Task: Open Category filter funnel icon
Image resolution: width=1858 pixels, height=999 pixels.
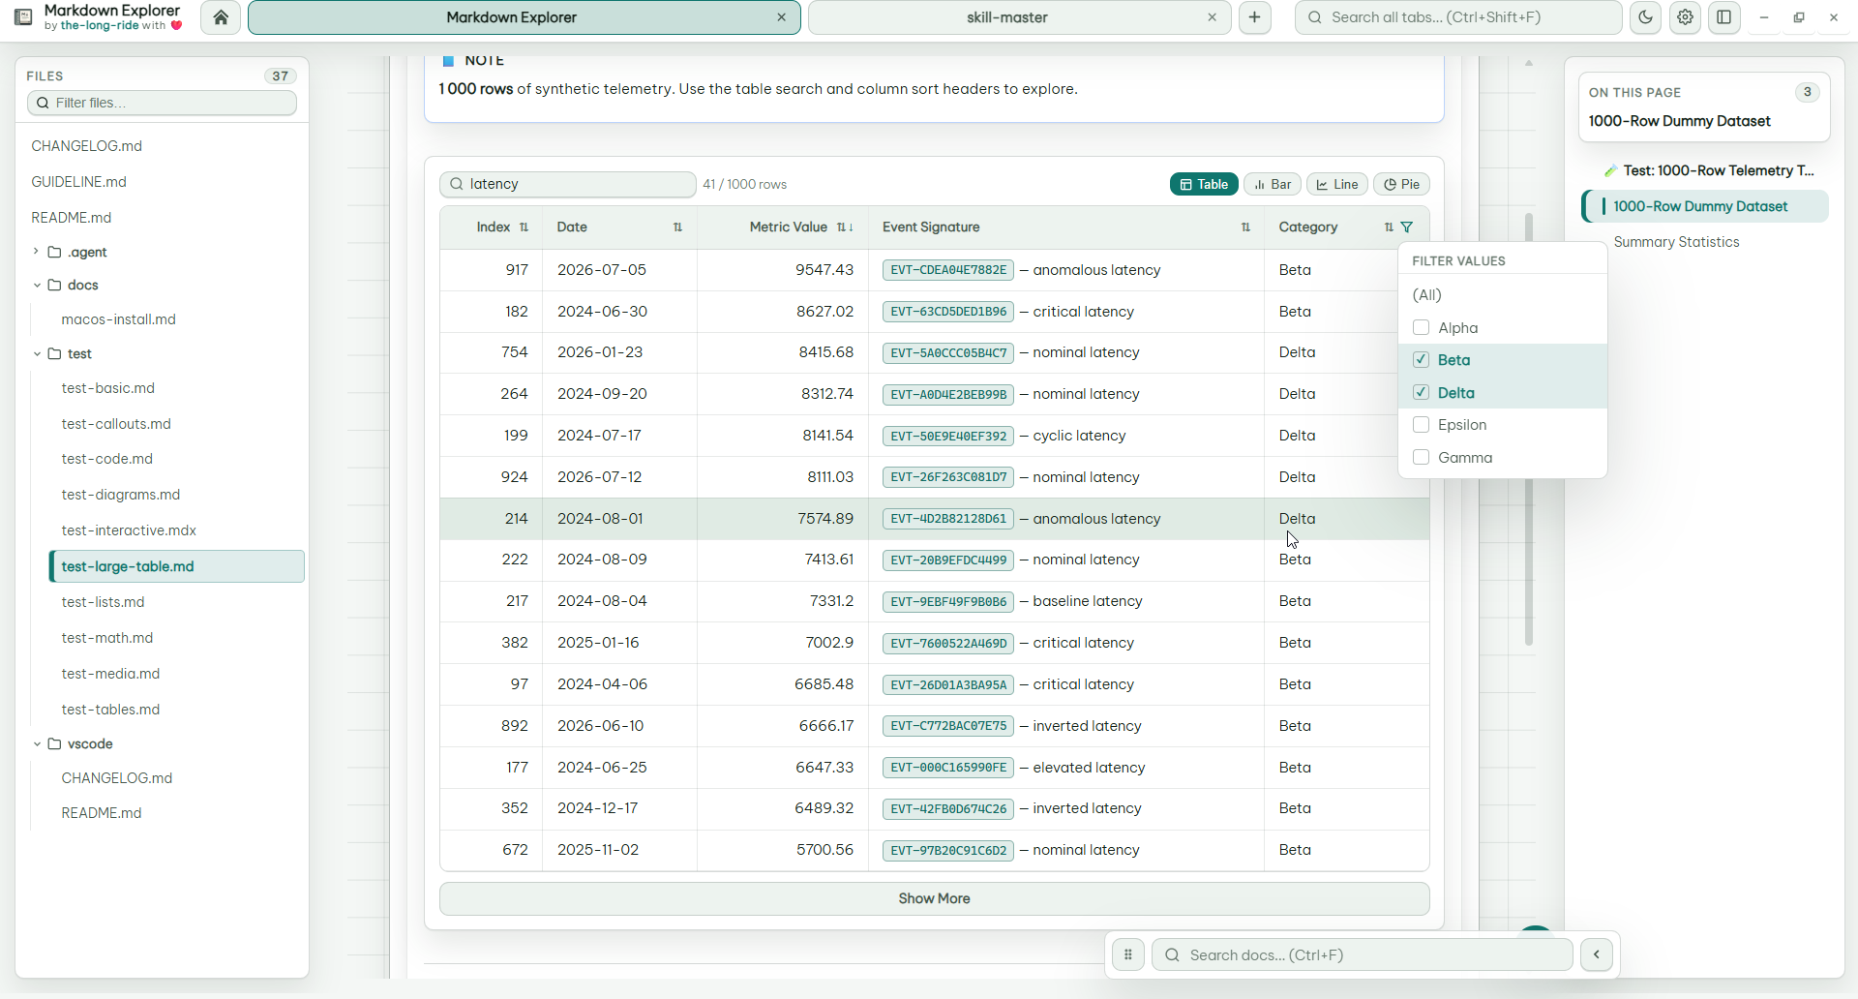Action: point(1407,227)
